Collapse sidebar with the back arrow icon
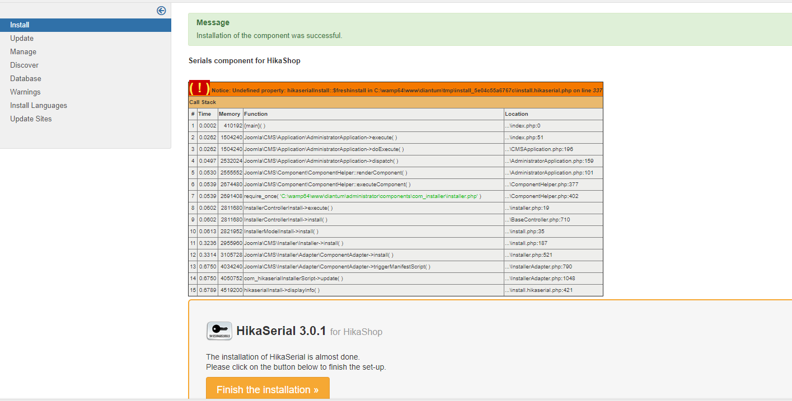The width and height of the screenshot is (792, 401). tap(161, 10)
